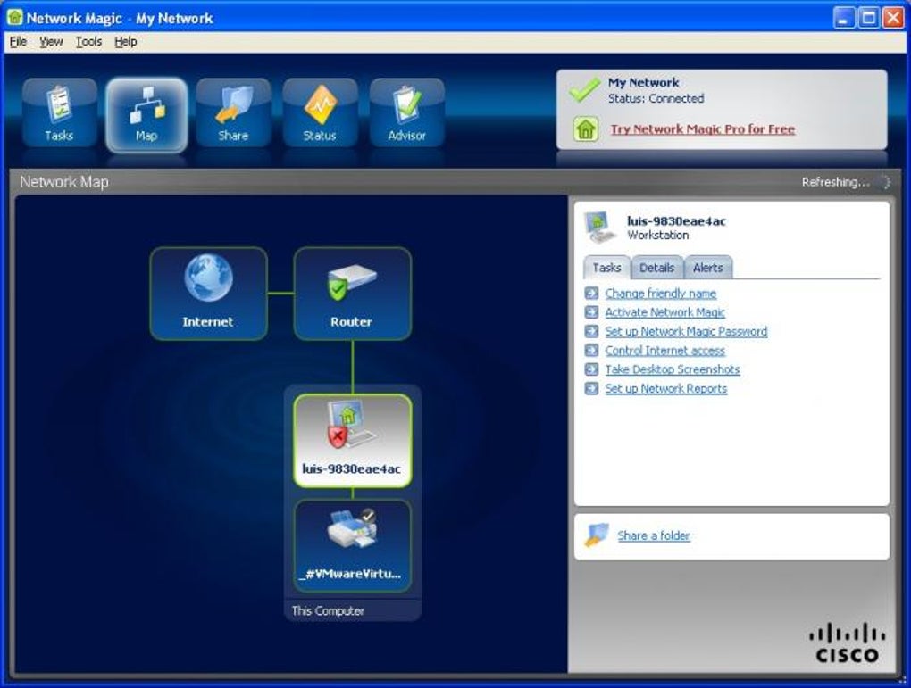
Task: Click arrow icon beside Set up Network Magic Password
Action: pyautogui.click(x=591, y=332)
